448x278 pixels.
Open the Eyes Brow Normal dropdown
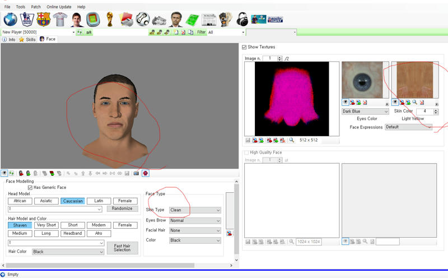(x=195, y=221)
